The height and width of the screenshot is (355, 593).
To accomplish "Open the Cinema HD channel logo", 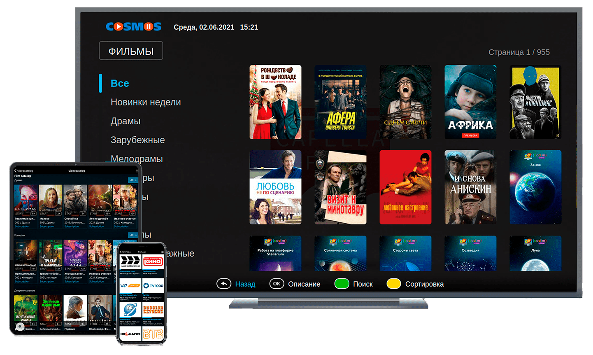I will 130,310.
